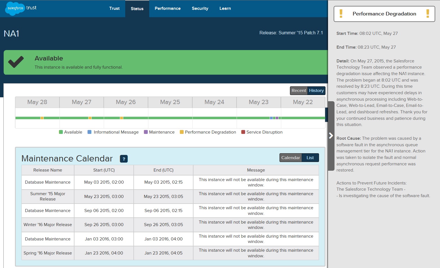Collapse the incident detail panel with the chevron

click(331, 136)
